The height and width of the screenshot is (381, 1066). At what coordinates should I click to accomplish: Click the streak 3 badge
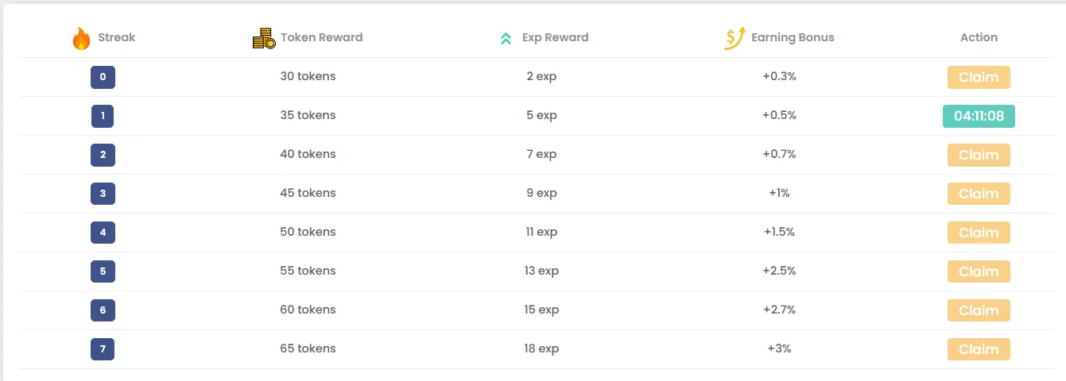click(x=103, y=194)
